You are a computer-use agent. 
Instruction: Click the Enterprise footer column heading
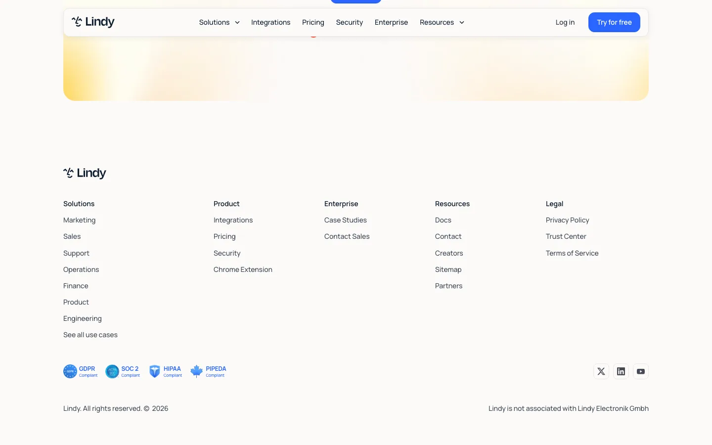pos(341,204)
